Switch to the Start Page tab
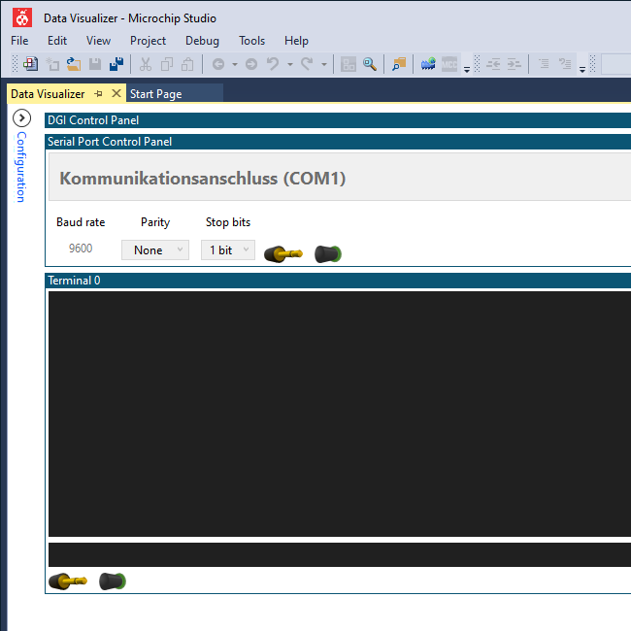Screen dimensions: 631x631 [155, 94]
